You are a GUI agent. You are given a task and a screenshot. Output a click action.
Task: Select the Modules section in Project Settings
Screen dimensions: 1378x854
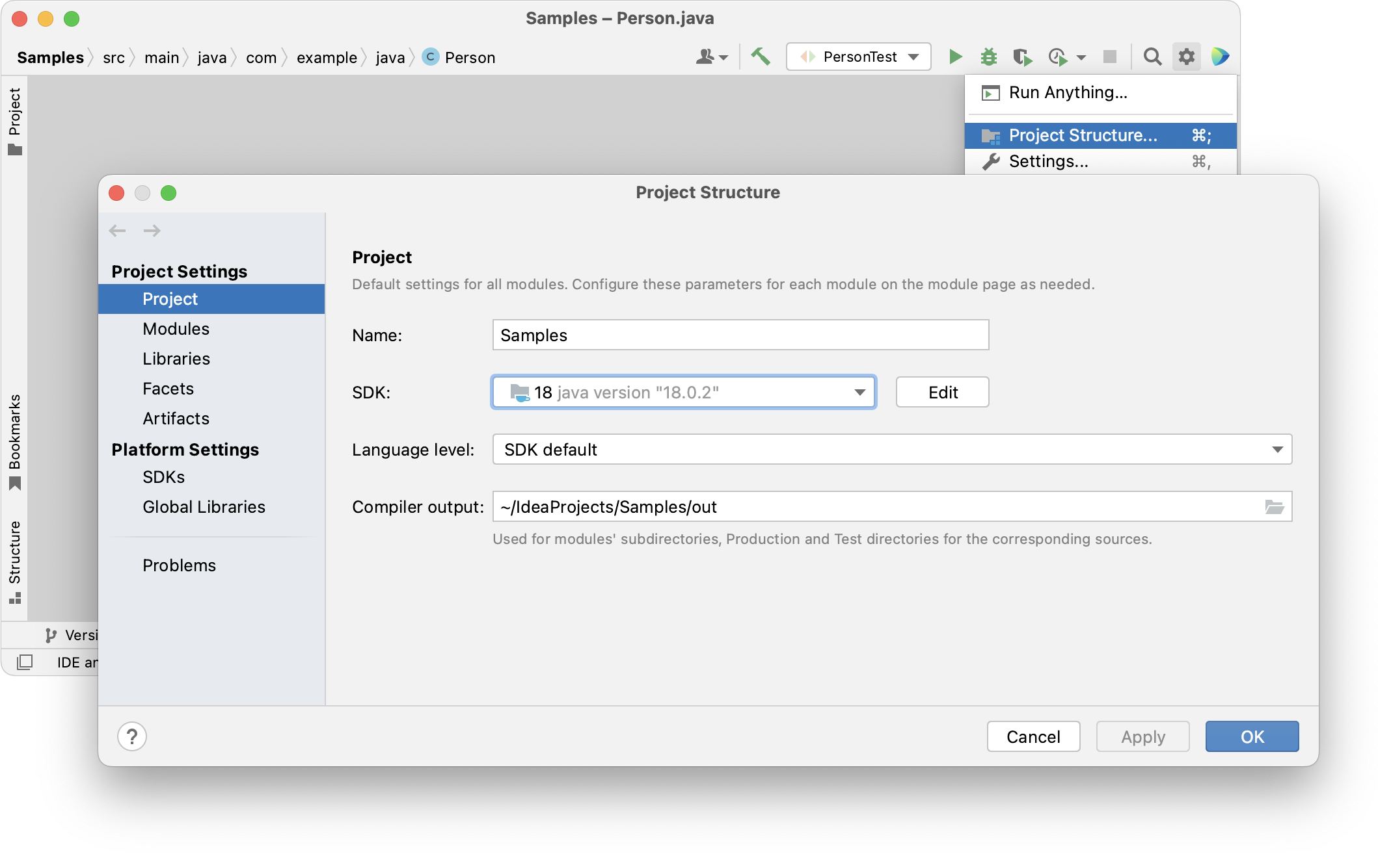coord(175,329)
